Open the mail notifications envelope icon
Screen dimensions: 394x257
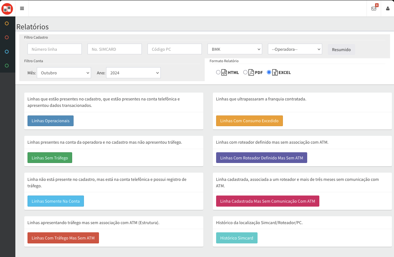(x=374, y=9)
